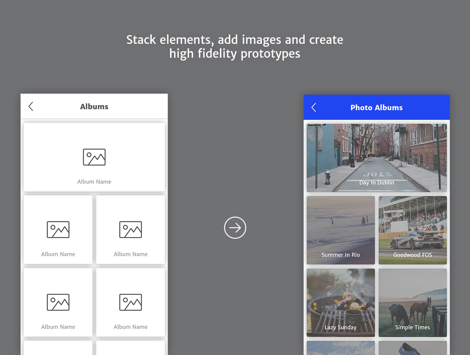The image size is (470, 355).
Task: Open partially visible shoe album thumbnail
Action: 413,348
